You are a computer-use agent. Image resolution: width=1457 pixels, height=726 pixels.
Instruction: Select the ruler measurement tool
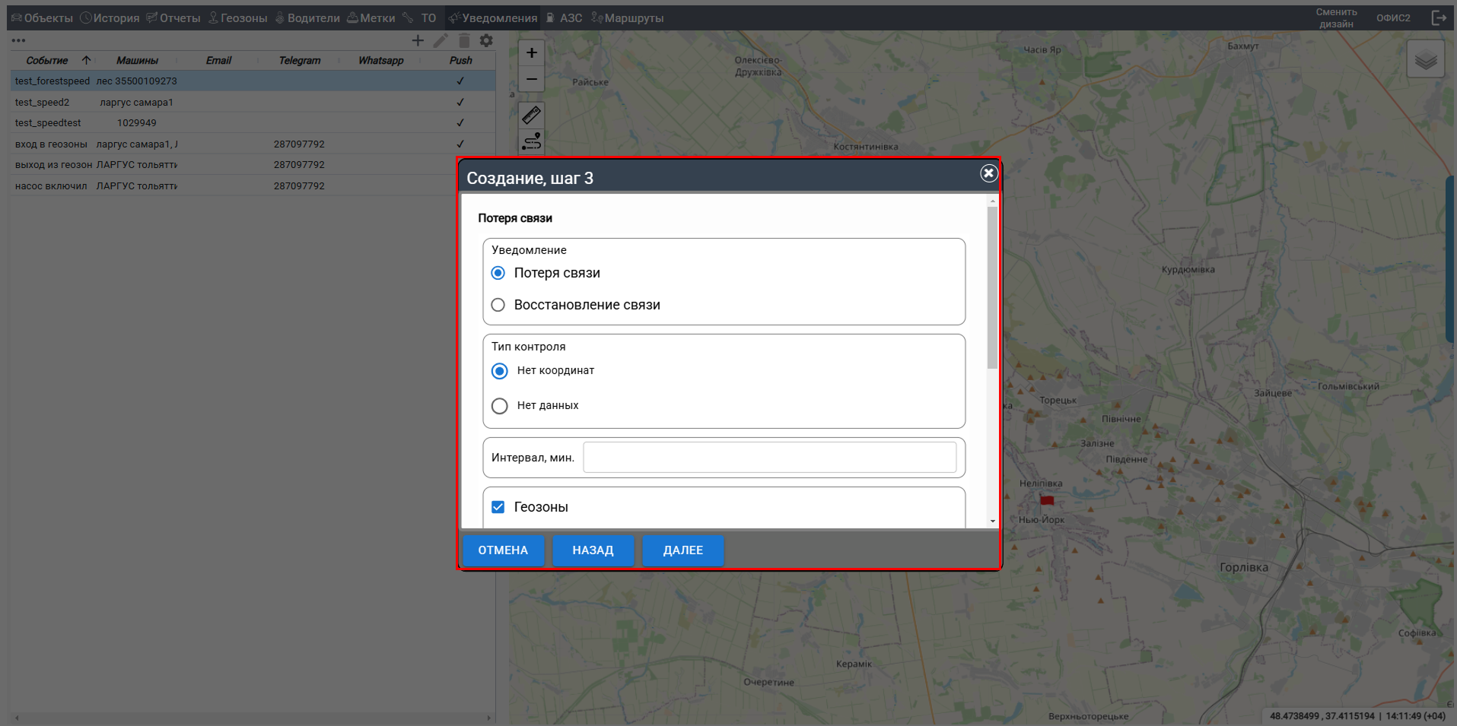[x=532, y=115]
